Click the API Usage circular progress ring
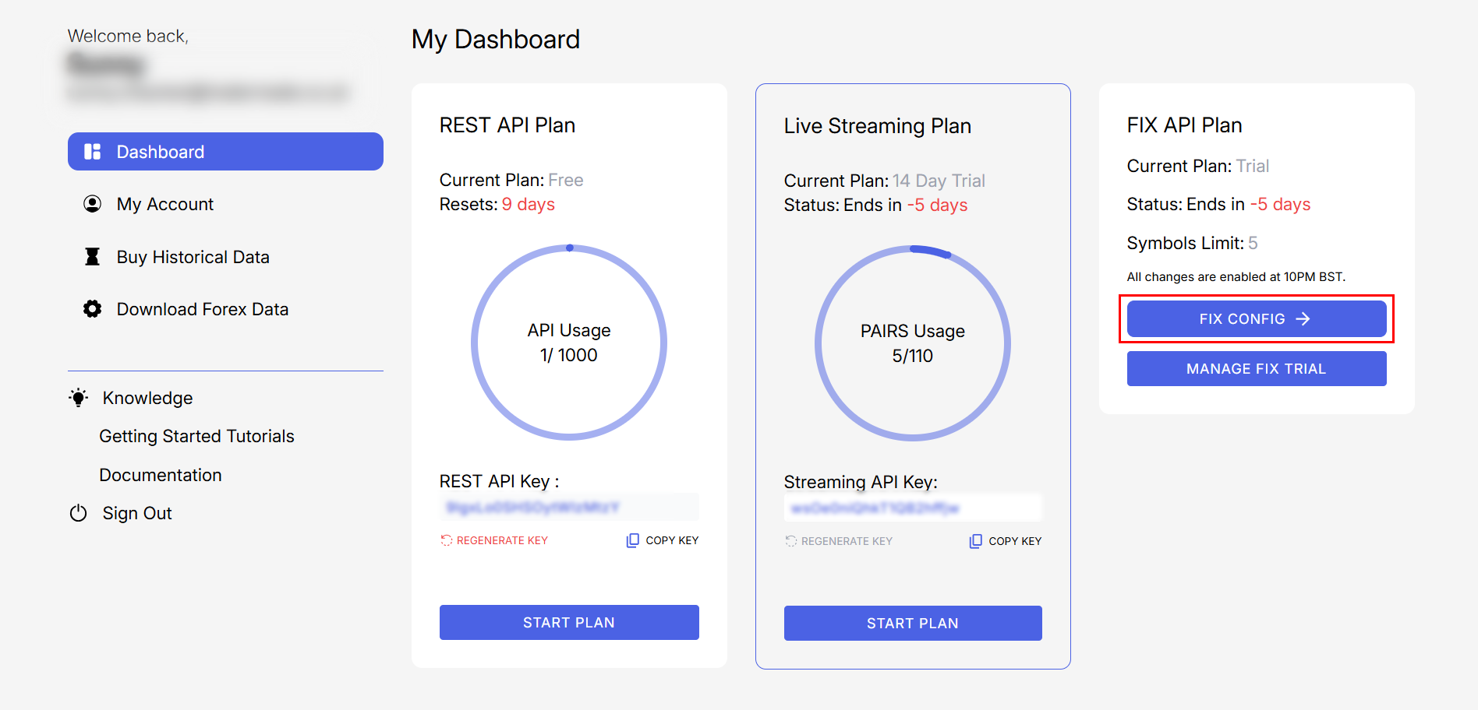The image size is (1478, 710). pos(569,343)
